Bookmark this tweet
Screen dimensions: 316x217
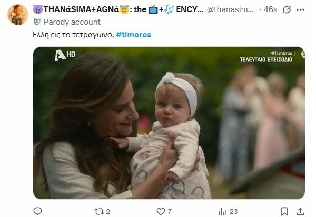click(x=284, y=211)
